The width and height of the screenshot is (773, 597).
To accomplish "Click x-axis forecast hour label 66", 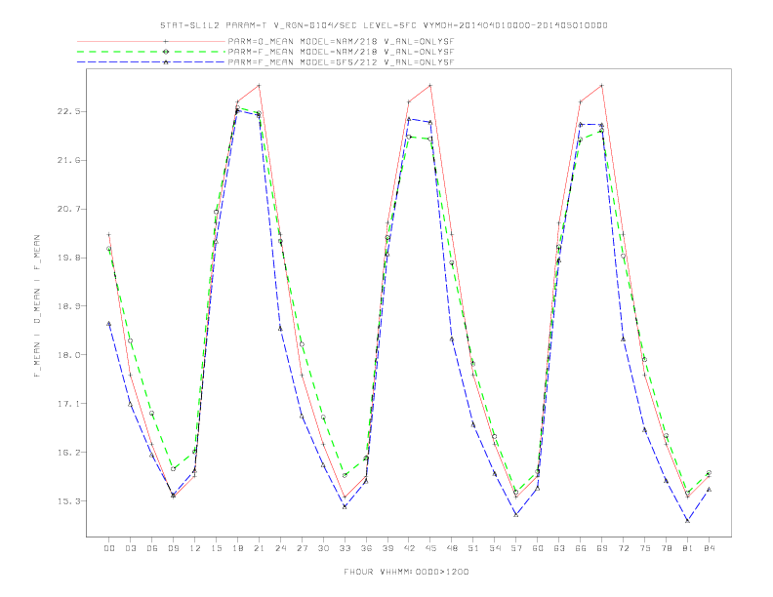I will [x=581, y=548].
